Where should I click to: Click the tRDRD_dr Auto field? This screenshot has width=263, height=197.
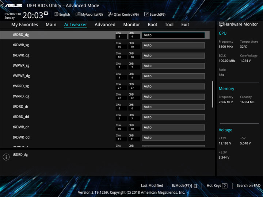173,107
